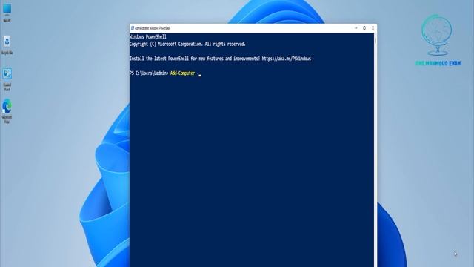Screen dimensions: 474x267
Task: Click the 'PS C:\Users\Ladmin>' prompt
Action: (149, 73)
